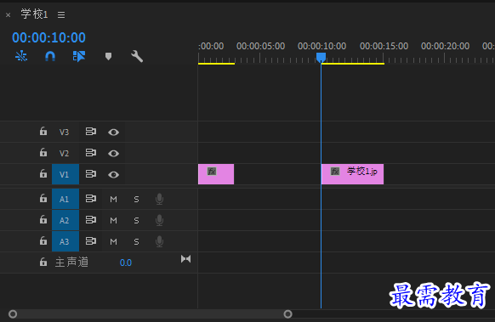The image size is (495, 322).
Task: Toggle sync lock on A2
Action: 91,220
